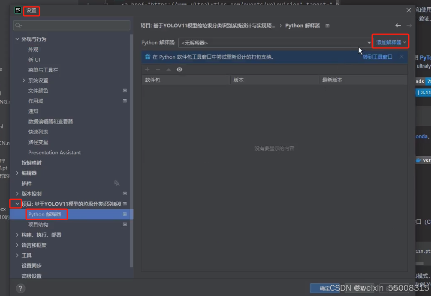Click the upgrade package up-arrow icon
Screen dimensions: 431x296
169,69
